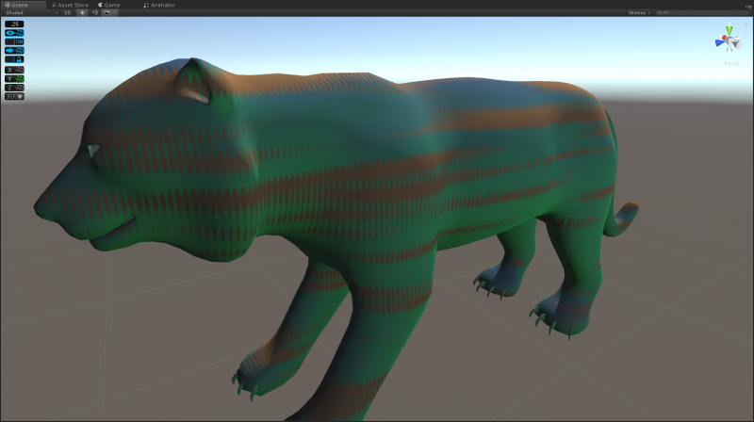Click the green Y axis cone on gizmo
Viewport: 754px width, 422px height.
tap(731, 32)
